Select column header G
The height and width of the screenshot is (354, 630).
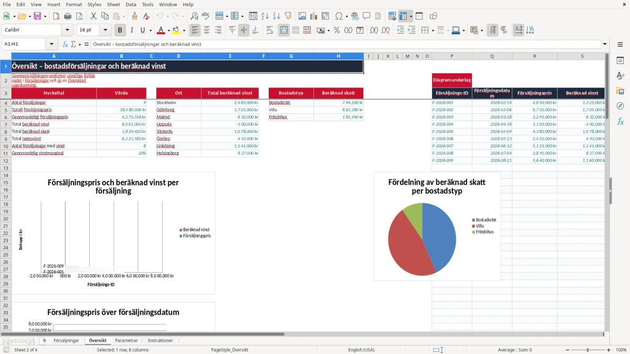click(291, 56)
